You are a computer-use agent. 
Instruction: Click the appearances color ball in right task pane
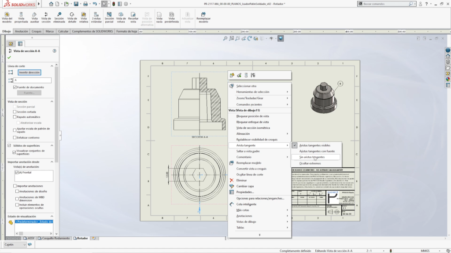click(448, 79)
